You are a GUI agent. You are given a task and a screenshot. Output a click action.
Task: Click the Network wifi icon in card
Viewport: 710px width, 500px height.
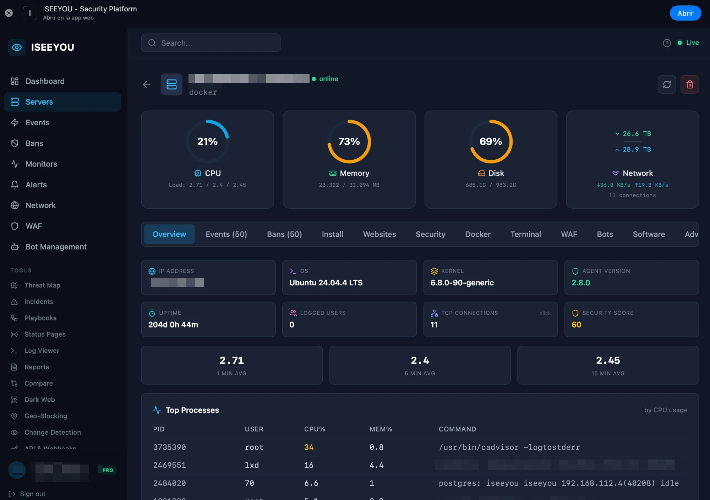point(616,173)
